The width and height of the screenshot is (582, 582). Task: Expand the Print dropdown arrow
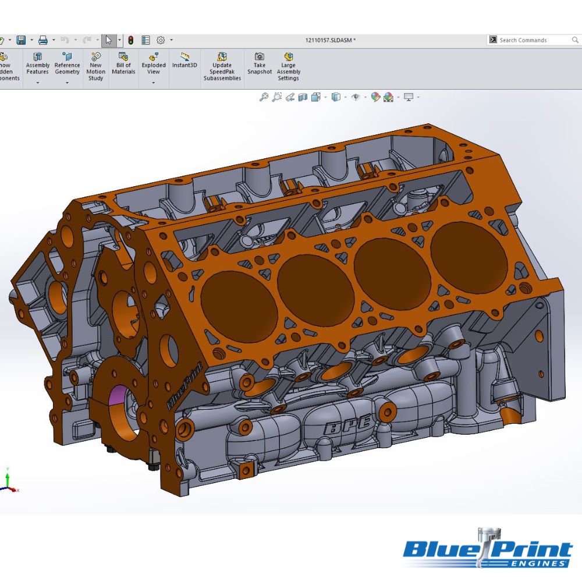pos(54,40)
